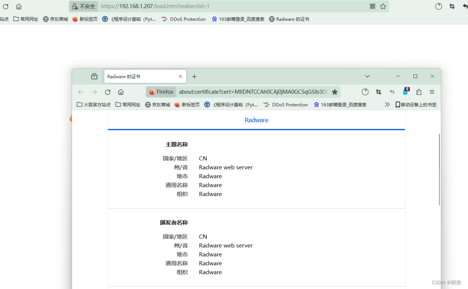Image resolution: width=468 pixels, height=289 pixels.
Task: Click the background URL 192.168.1.207 address field
Action: tap(230, 6)
